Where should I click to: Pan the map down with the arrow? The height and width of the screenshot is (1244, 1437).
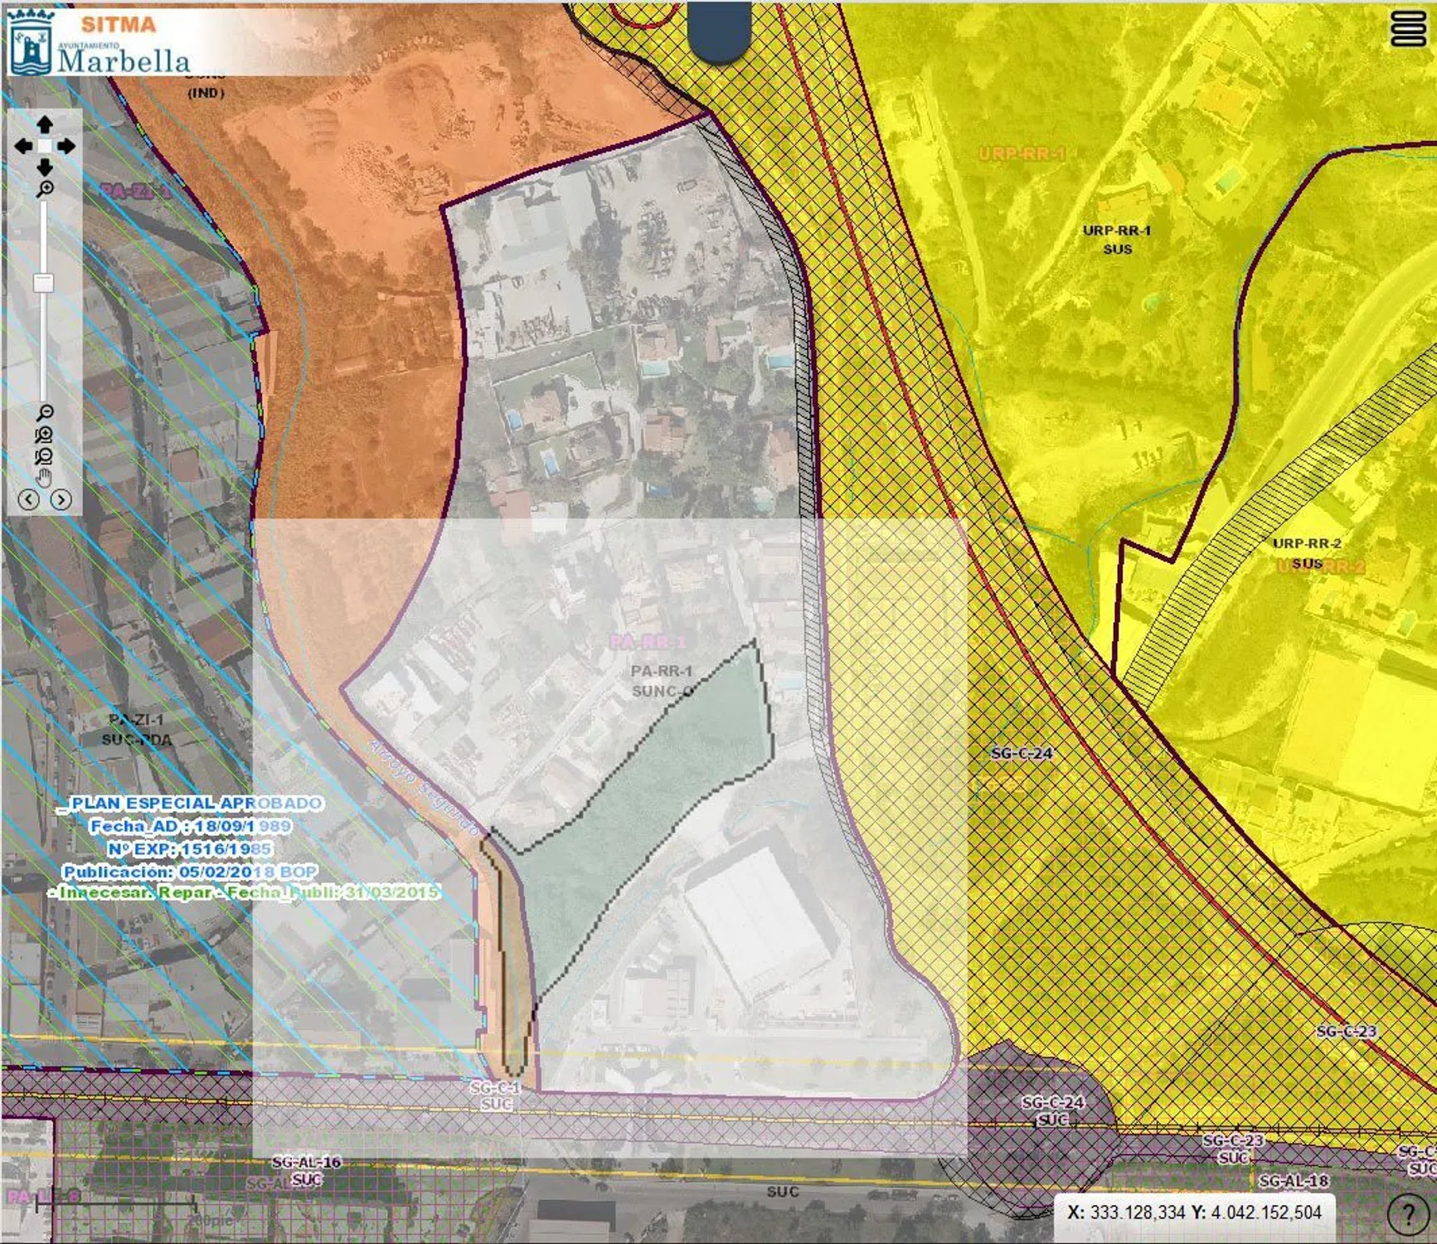click(45, 168)
